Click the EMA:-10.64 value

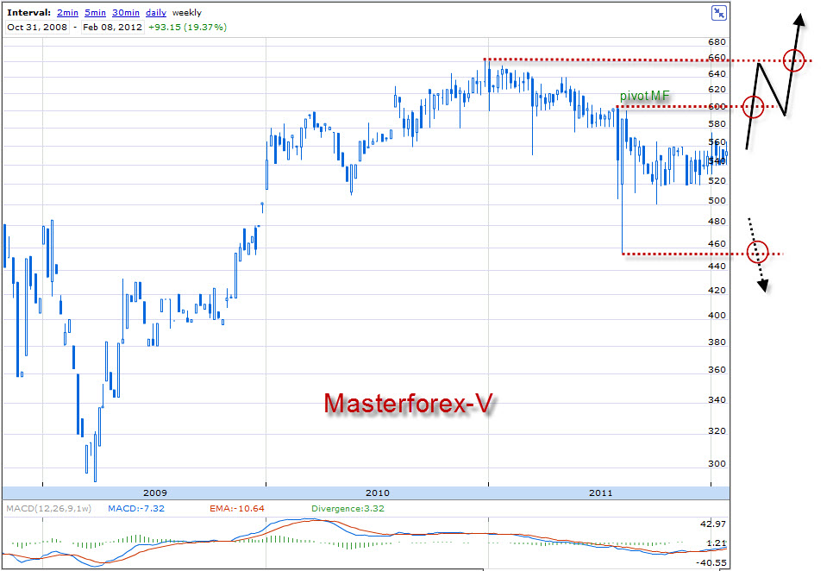coord(237,508)
